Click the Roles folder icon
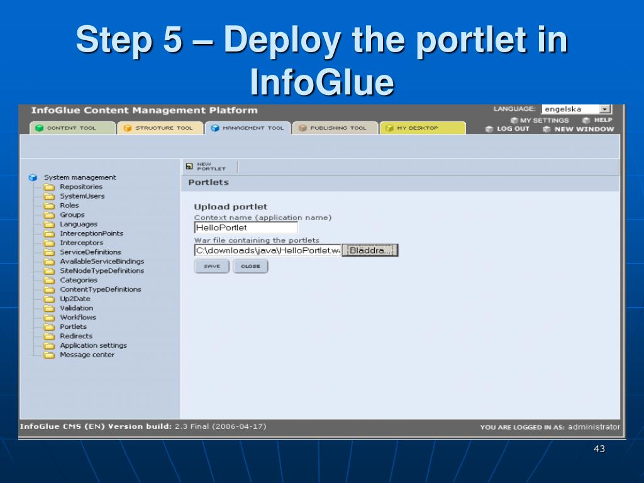The width and height of the screenshot is (644, 483). pyautogui.click(x=49, y=206)
